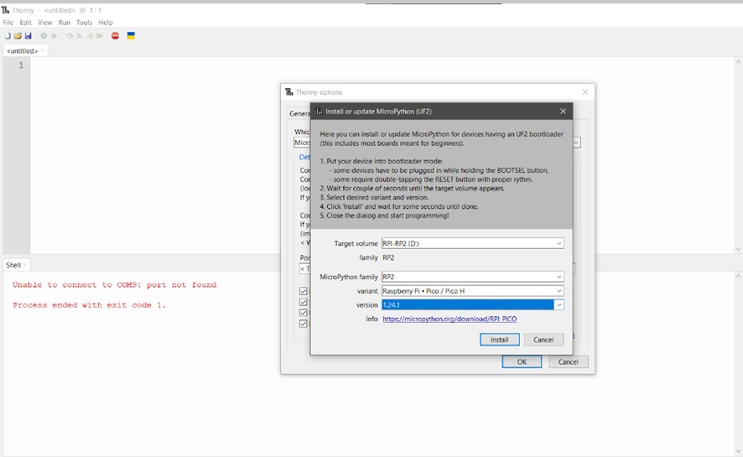Click the Thonny icon in the Thonny options title
Viewport: 743px width, 457px height.
pos(289,92)
